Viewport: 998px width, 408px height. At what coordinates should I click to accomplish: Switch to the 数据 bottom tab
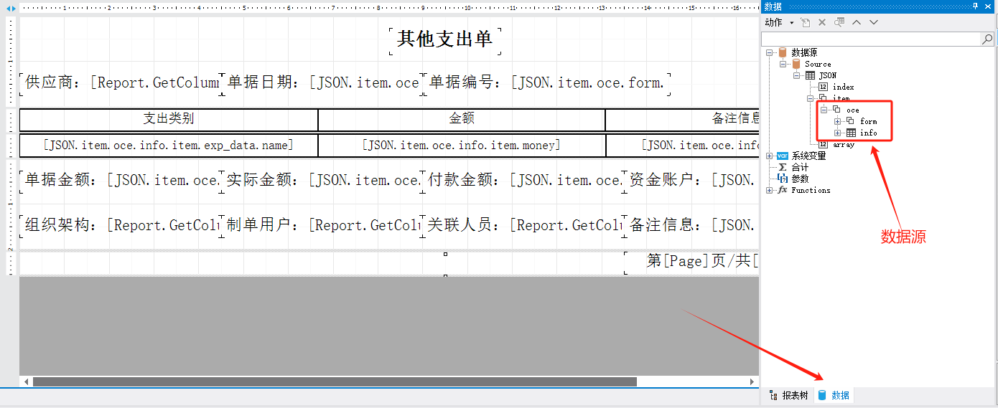point(834,395)
